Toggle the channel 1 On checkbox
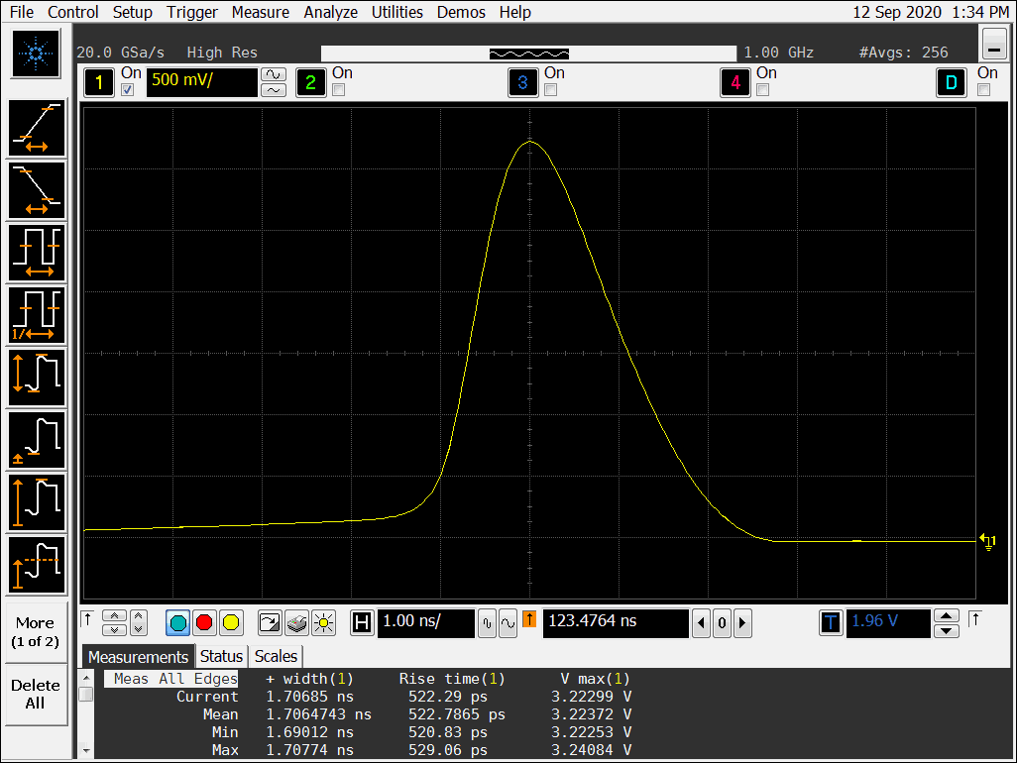 pyautogui.click(x=128, y=90)
